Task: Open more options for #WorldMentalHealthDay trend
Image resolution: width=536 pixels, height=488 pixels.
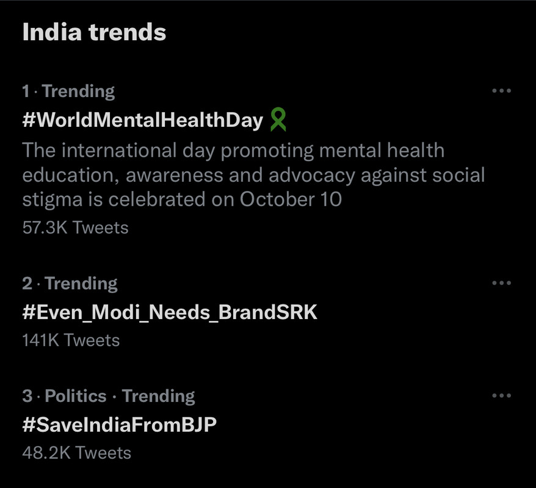Action: (x=501, y=91)
